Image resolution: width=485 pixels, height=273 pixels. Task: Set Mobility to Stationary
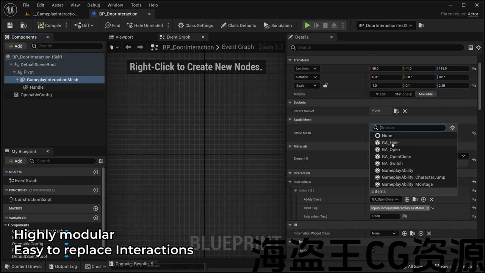pos(403,94)
